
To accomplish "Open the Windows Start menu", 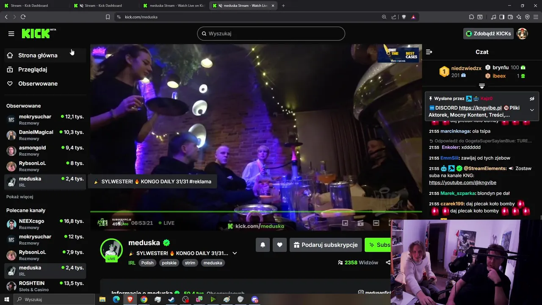I will coord(7,299).
